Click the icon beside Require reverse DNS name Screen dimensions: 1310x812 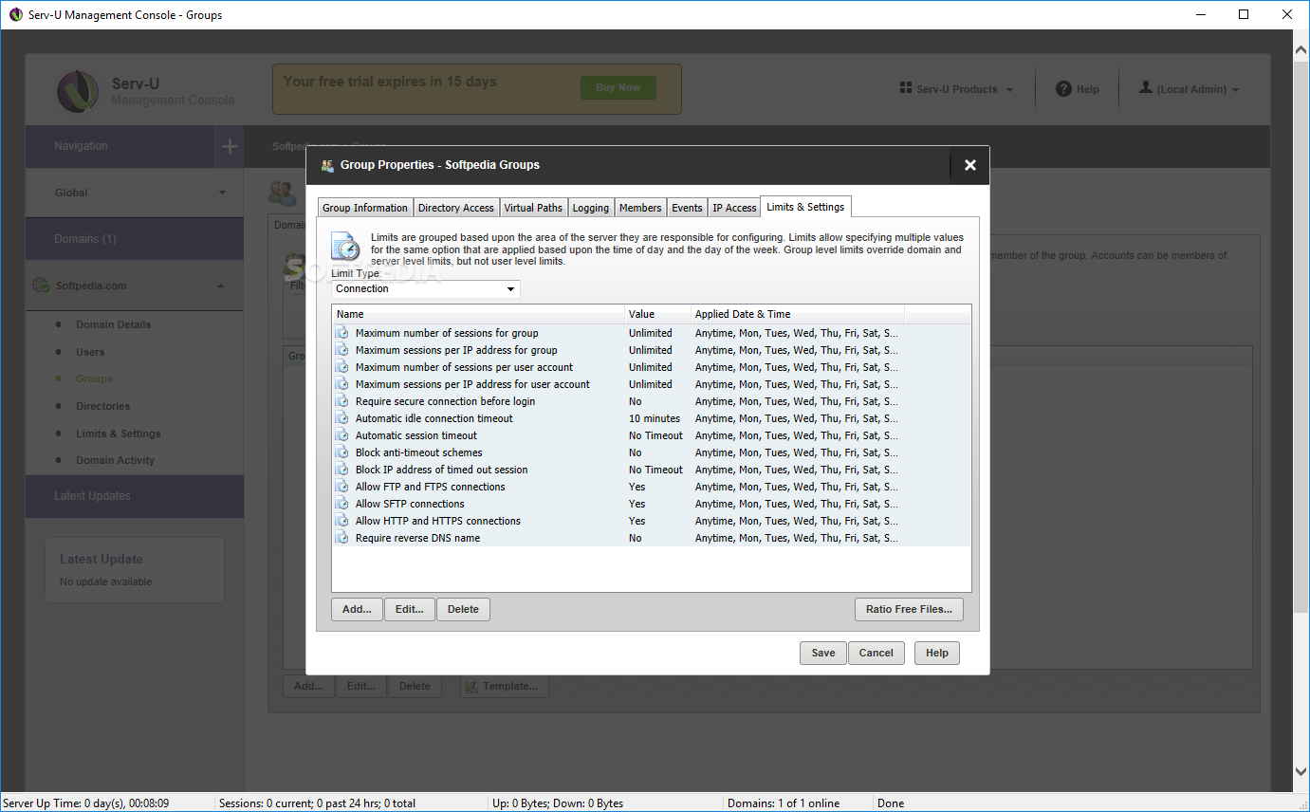pyautogui.click(x=341, y=538)
